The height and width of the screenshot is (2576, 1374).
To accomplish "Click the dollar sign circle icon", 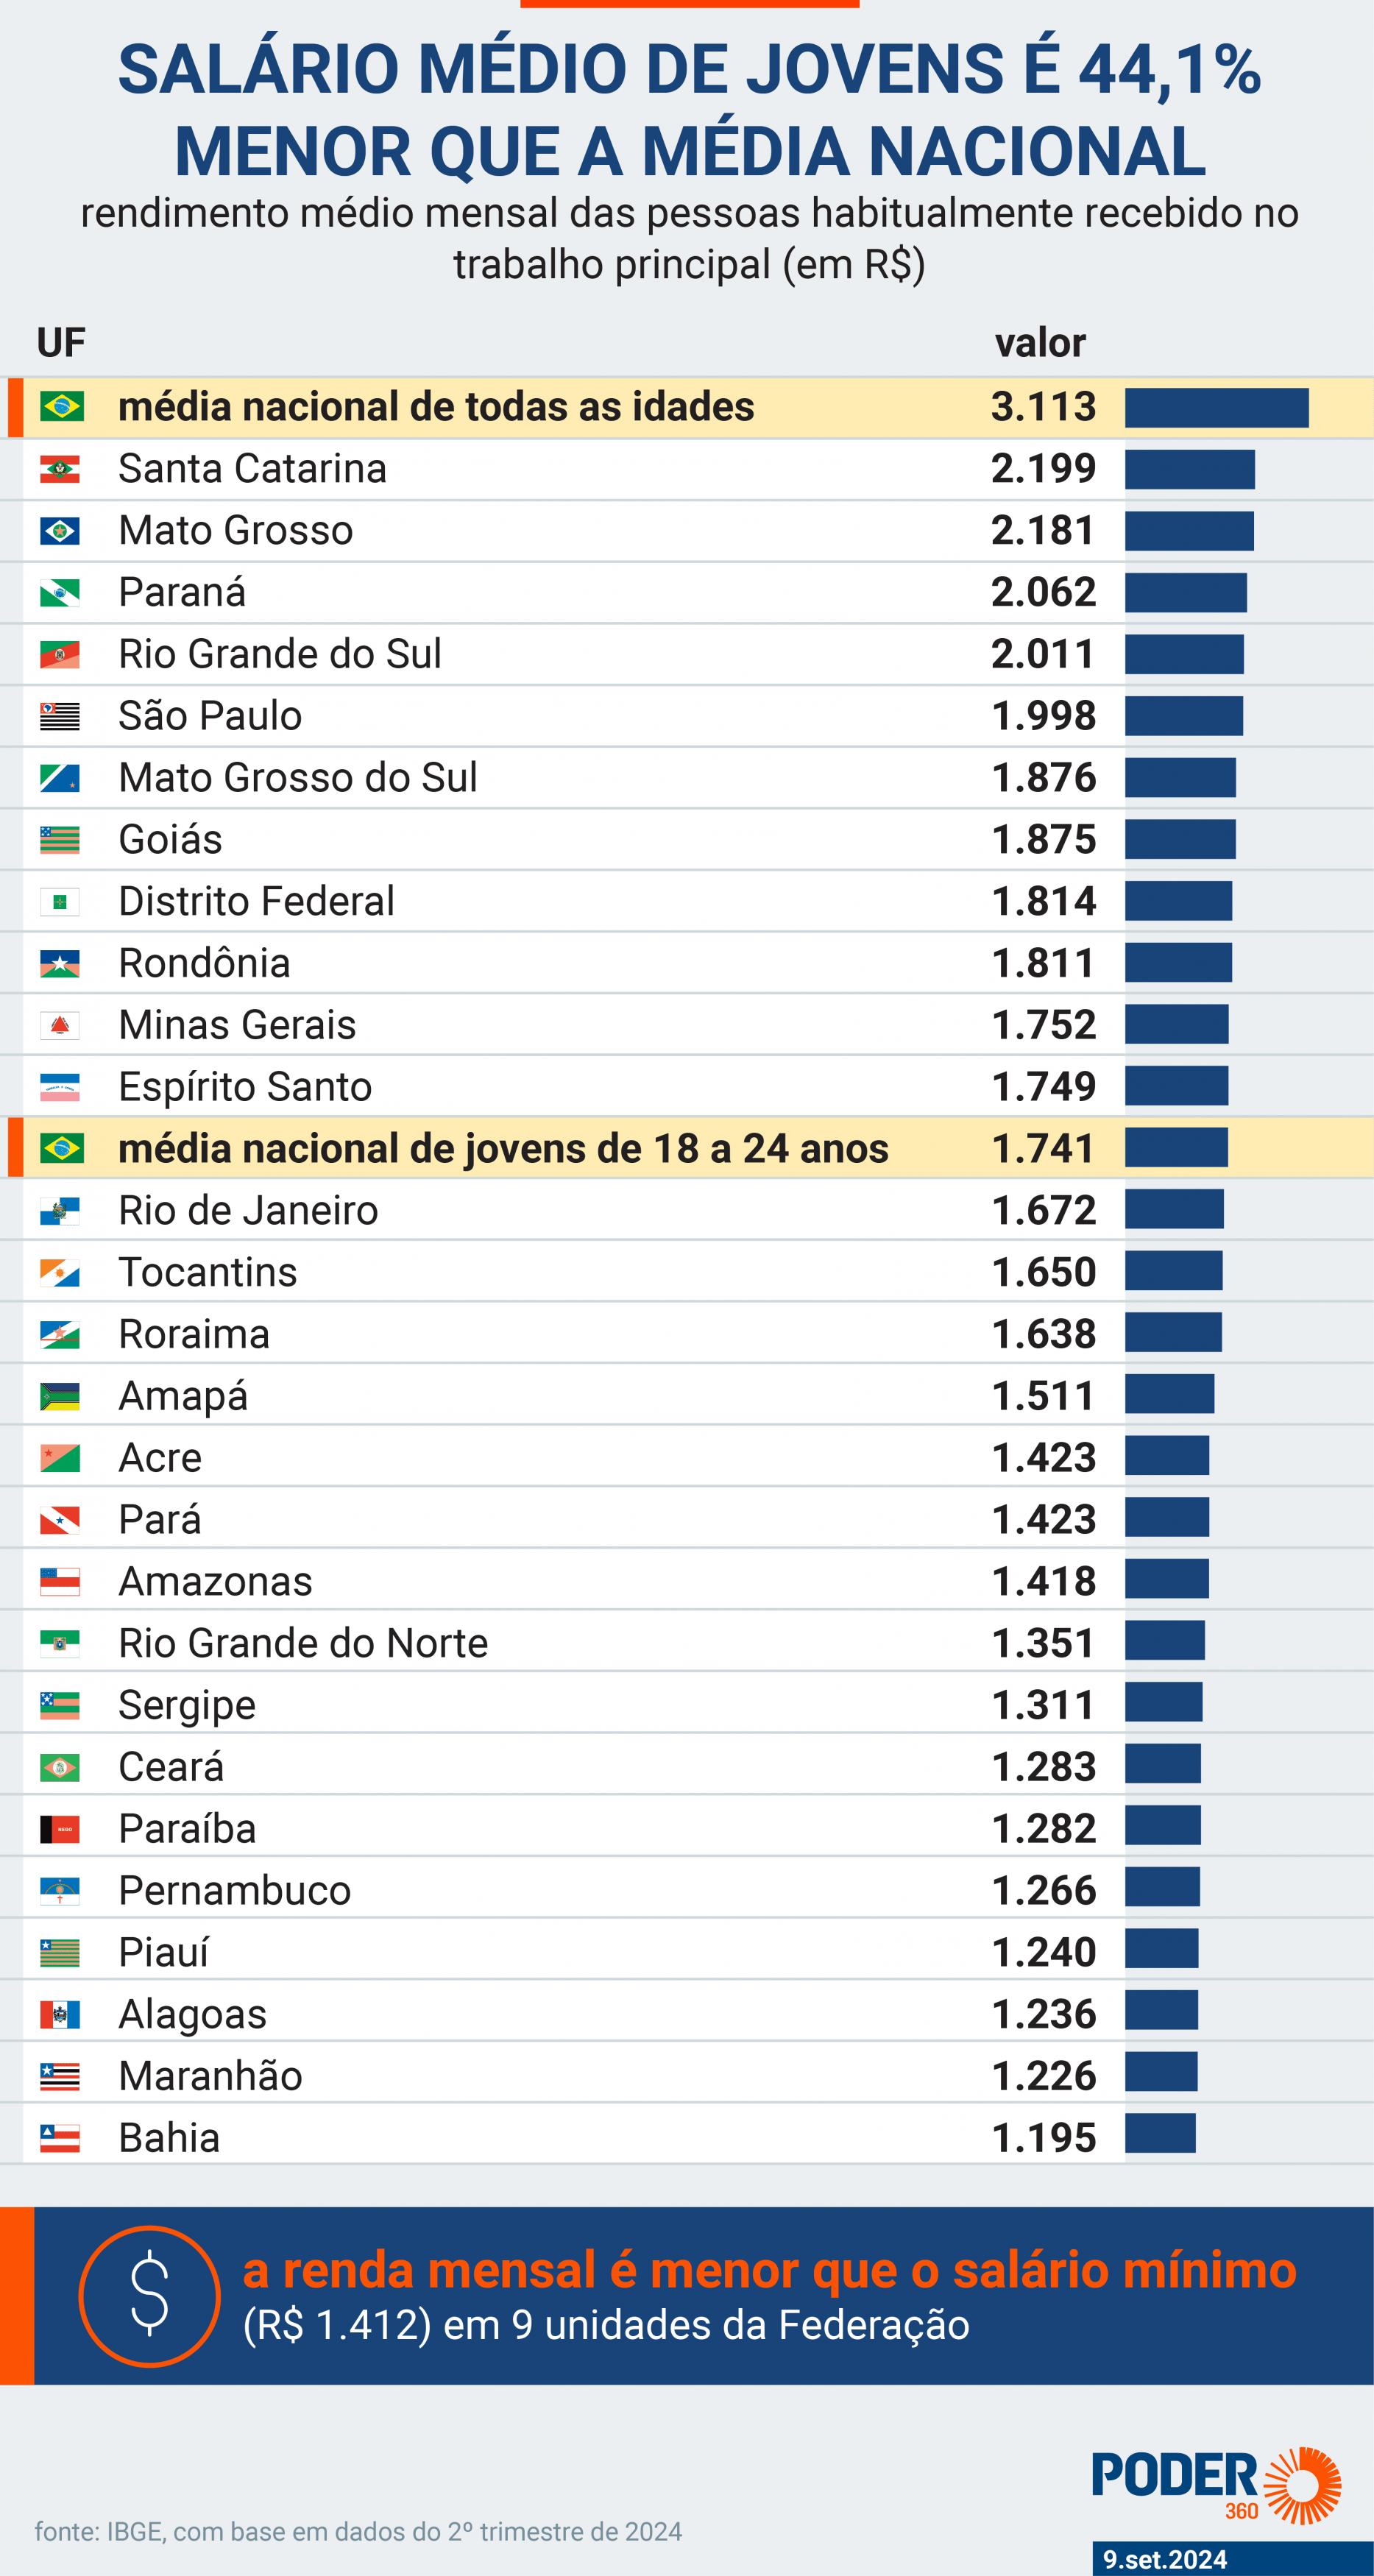I will [x=150, y=2297].
